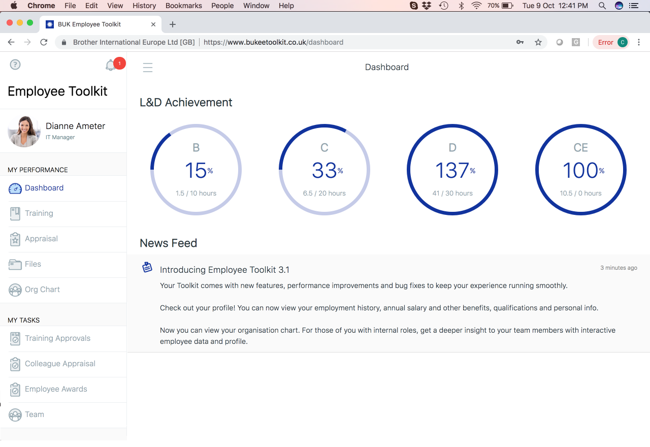Click Dianne Ameter's profile photo

(x=24, y=131)
